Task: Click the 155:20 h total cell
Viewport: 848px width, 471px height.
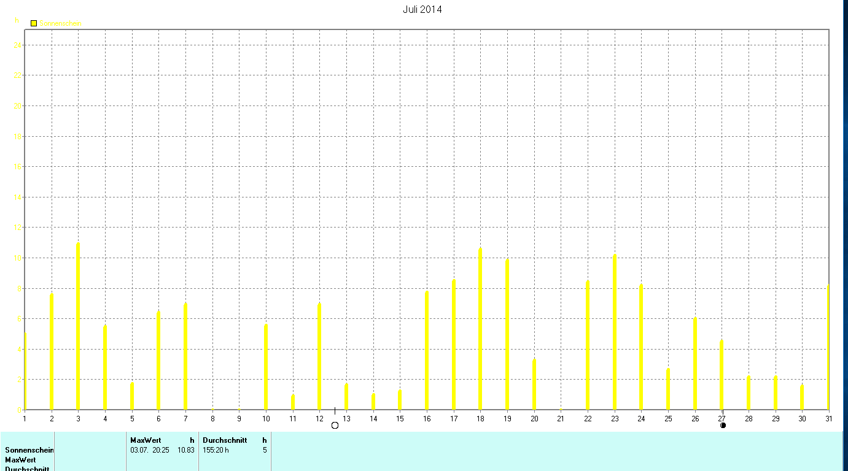Action: [216, 450]
